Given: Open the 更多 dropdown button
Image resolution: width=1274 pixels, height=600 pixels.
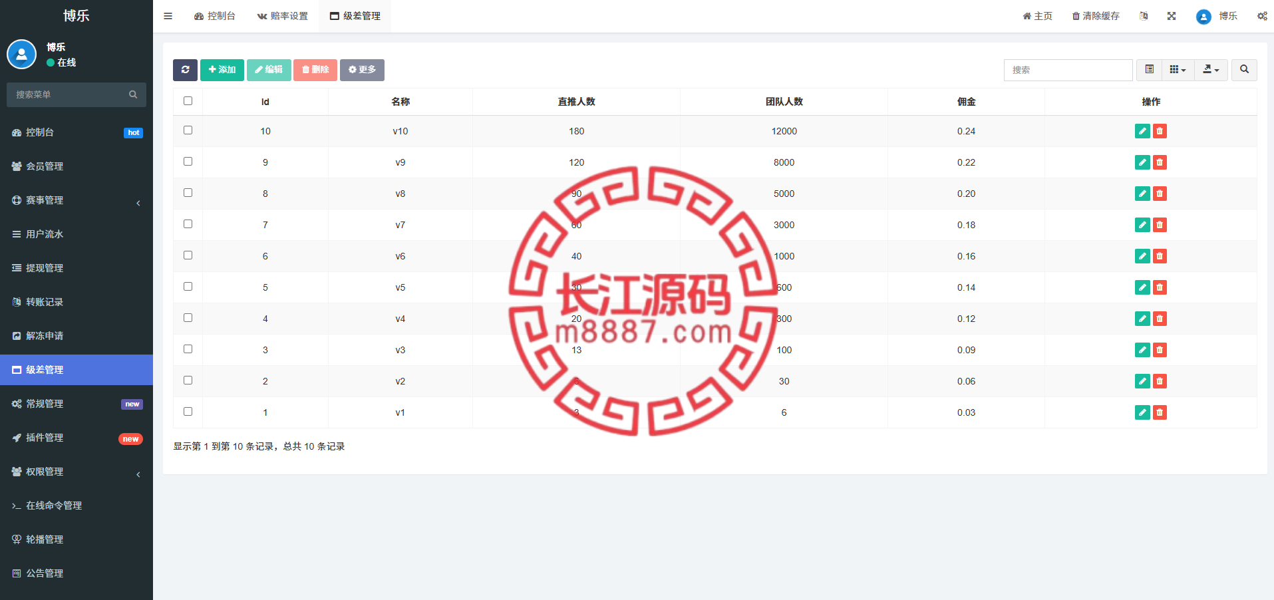Looking at the screenshot, I should point(362,70).
